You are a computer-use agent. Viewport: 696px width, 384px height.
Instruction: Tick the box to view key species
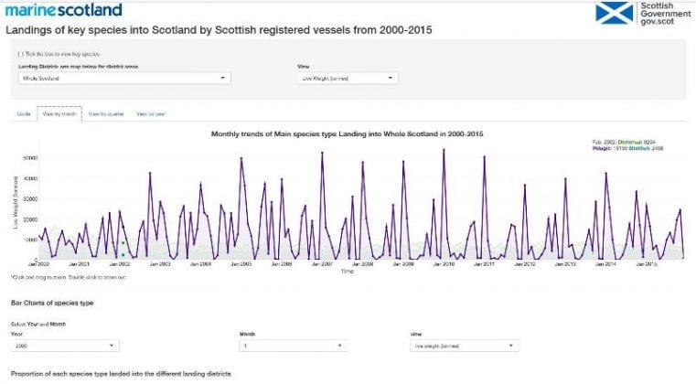[20, 53]
